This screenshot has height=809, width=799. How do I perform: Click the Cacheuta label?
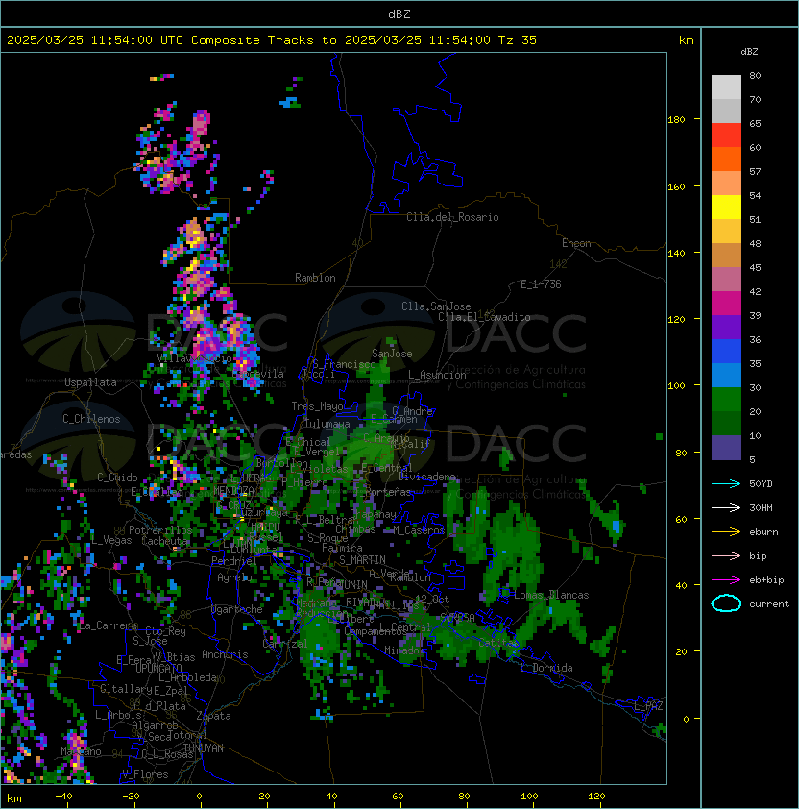[165, 541]
